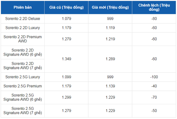The width and height of the screenshot is (177, 119).
Task: Click the old price 1.099 cell
Action: [66, 77]
